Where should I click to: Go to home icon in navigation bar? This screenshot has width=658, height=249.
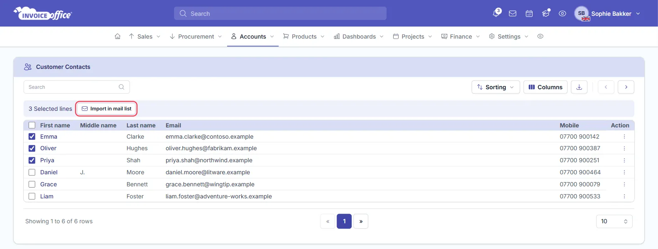point(117,37)
